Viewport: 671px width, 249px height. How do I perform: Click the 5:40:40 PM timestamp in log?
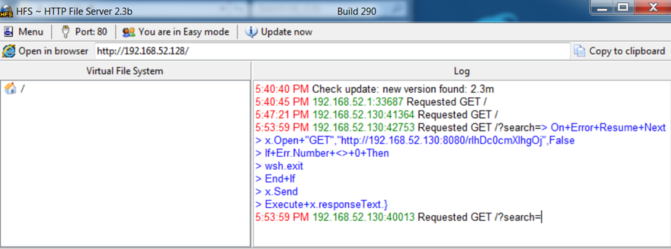[282, 90]
